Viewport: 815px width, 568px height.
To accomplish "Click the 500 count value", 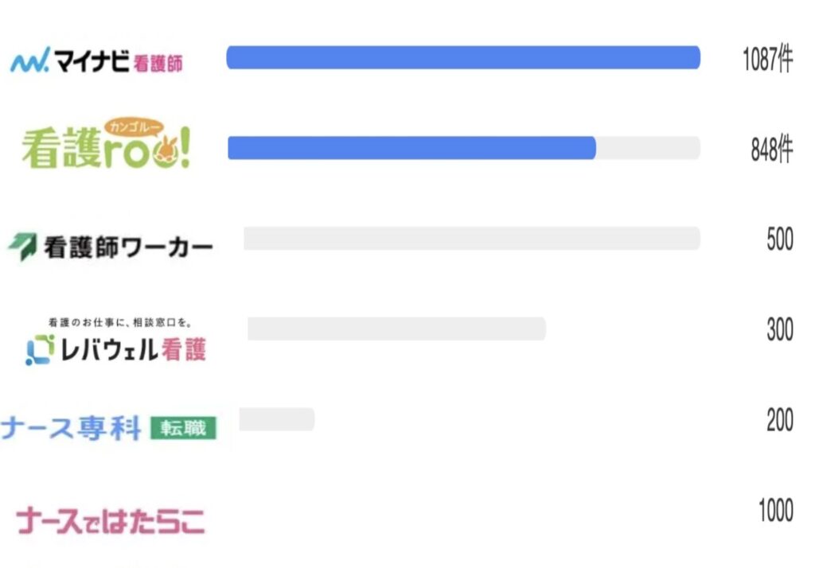I will 779,239.
